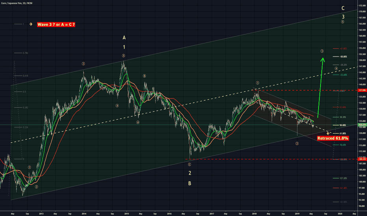Click the green 123.224 current price tag

(x=362, y=125)
